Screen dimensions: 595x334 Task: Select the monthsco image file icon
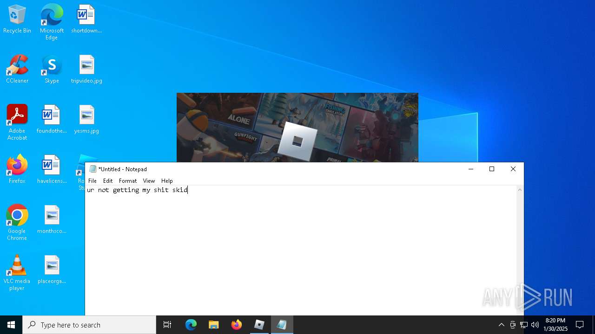[52, 220]
